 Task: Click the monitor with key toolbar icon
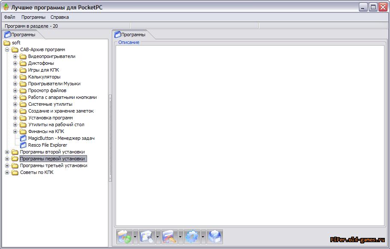click(170, 236)
